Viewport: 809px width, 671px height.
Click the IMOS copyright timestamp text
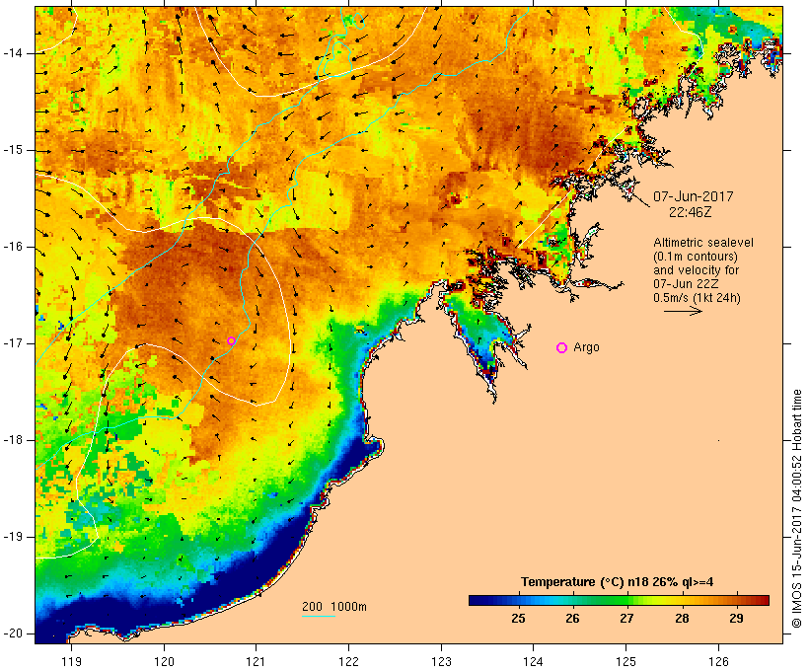[x=796, y=509]
